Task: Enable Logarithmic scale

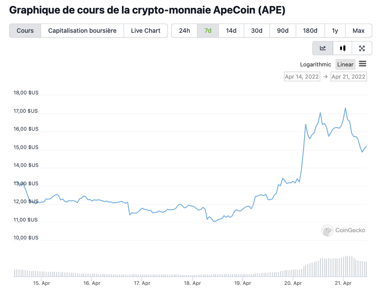Action: point(315,64)
